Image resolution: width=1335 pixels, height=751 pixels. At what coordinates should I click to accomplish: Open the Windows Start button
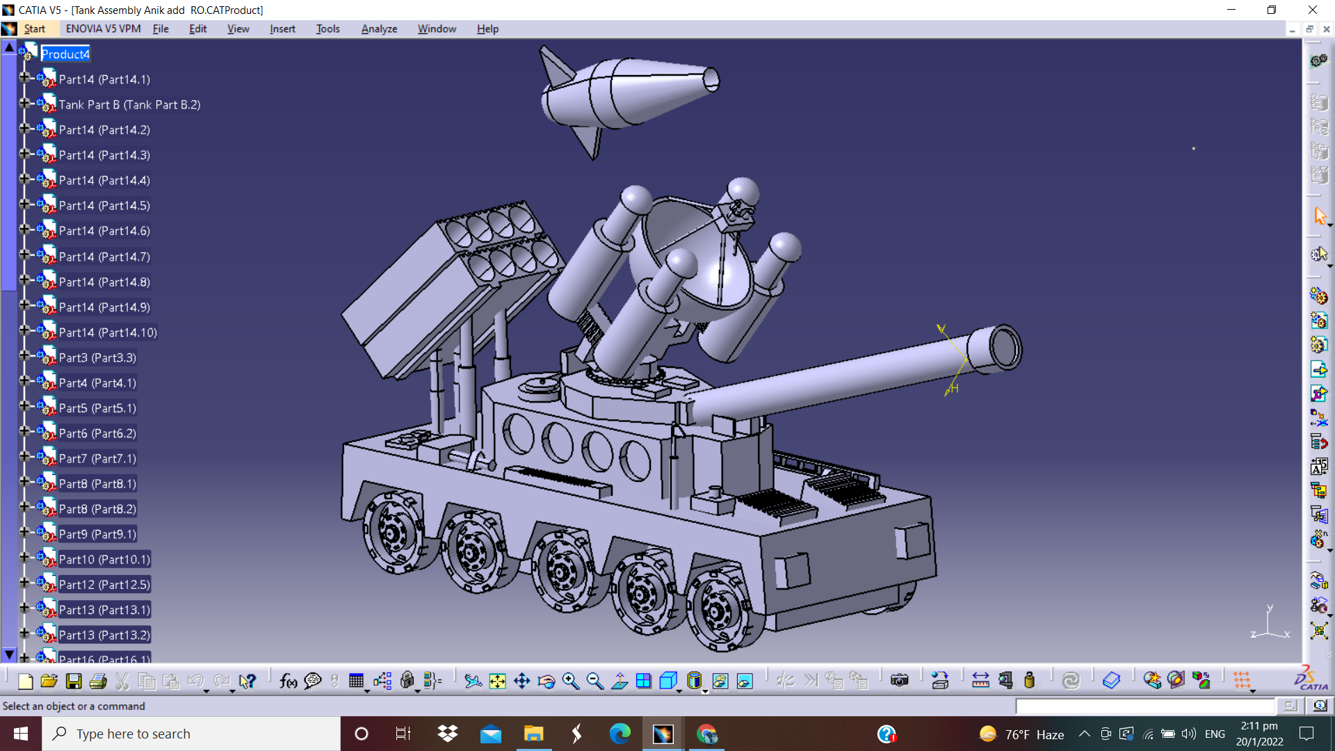[x=21, y=734]
